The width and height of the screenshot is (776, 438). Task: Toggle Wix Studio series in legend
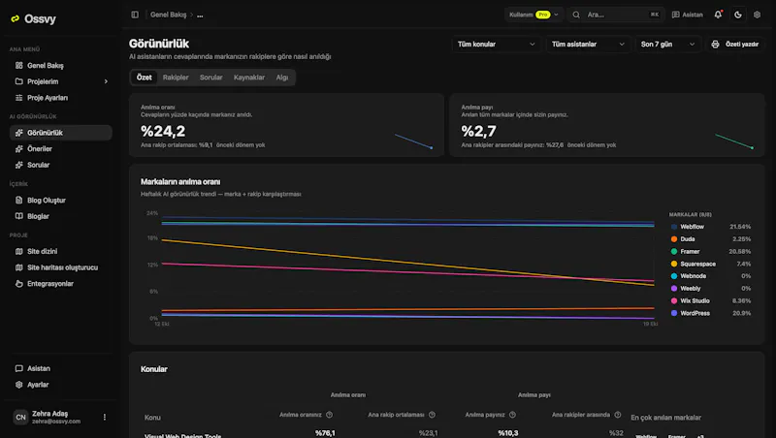point(711,300)
